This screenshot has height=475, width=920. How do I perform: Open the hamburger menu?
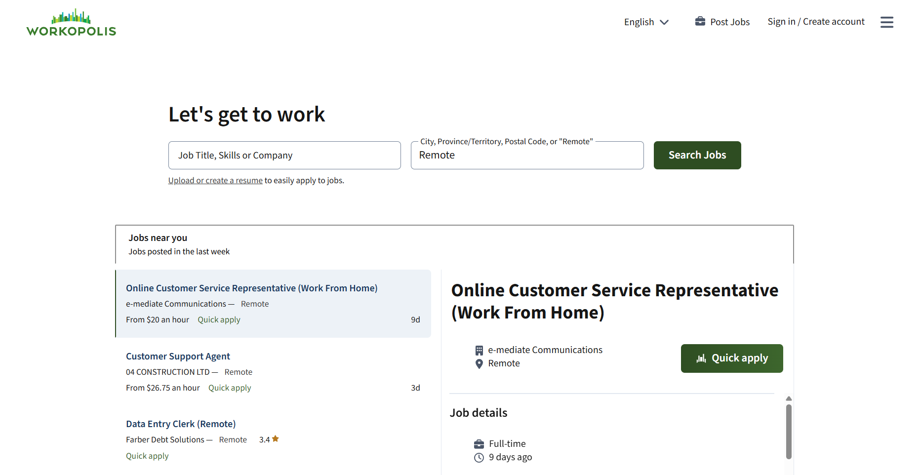coord(886,22)
